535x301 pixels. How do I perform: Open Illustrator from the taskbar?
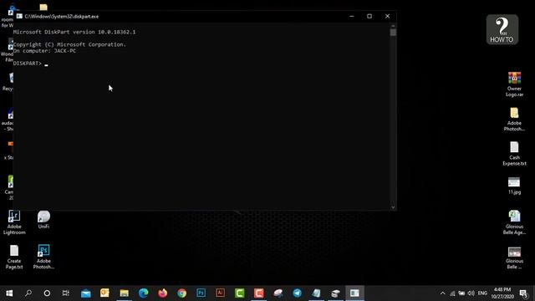220,293
